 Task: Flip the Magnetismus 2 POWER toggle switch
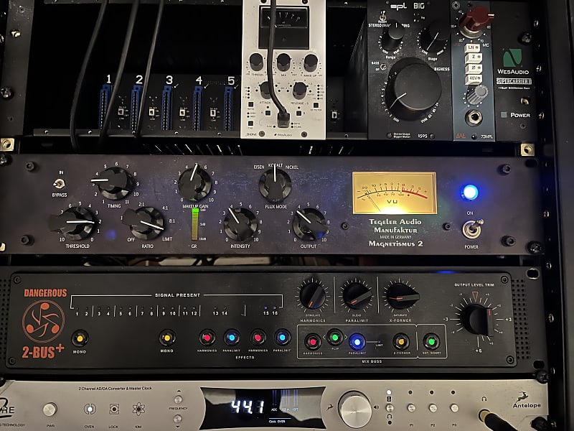471,229
